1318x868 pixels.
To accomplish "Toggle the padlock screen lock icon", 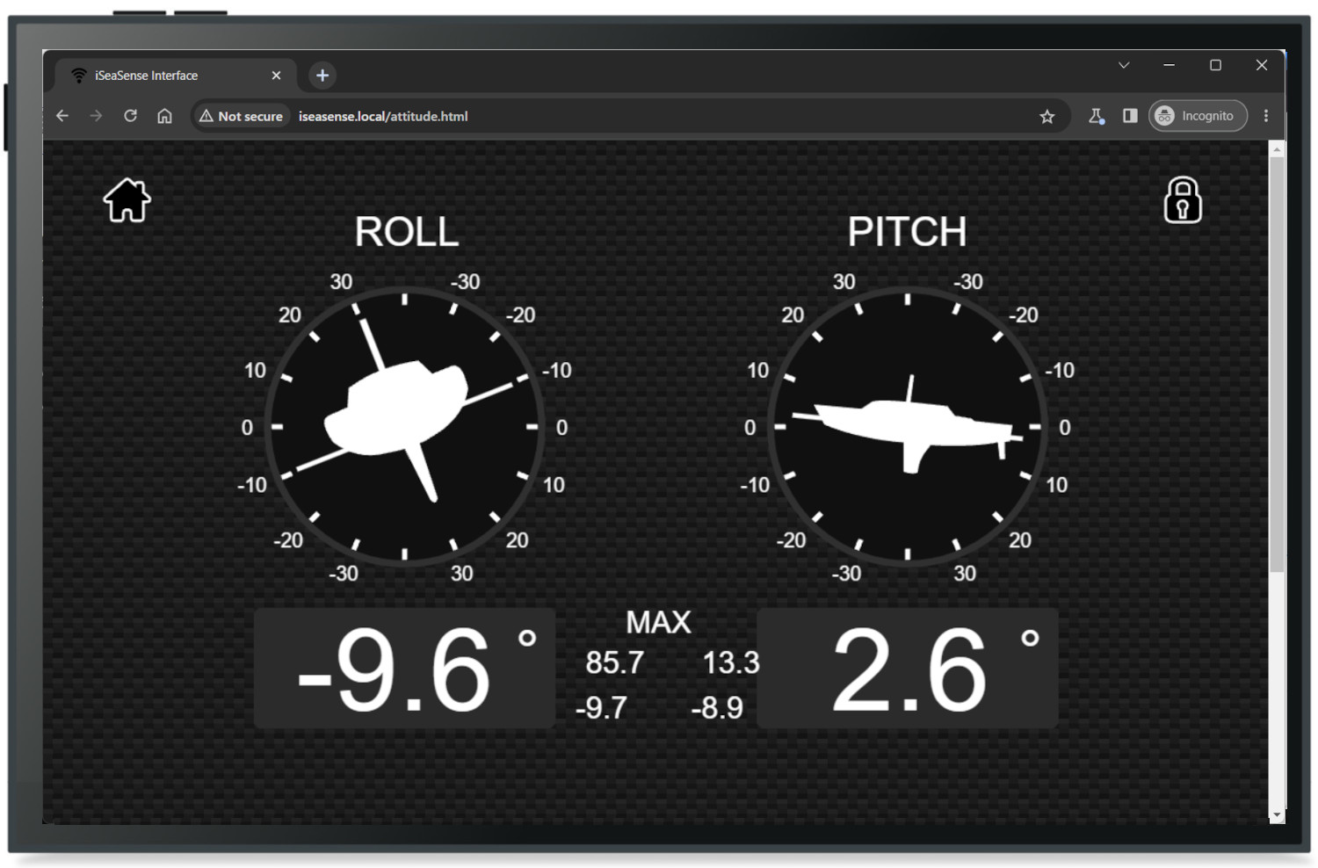I will [x=1183, y=200].
